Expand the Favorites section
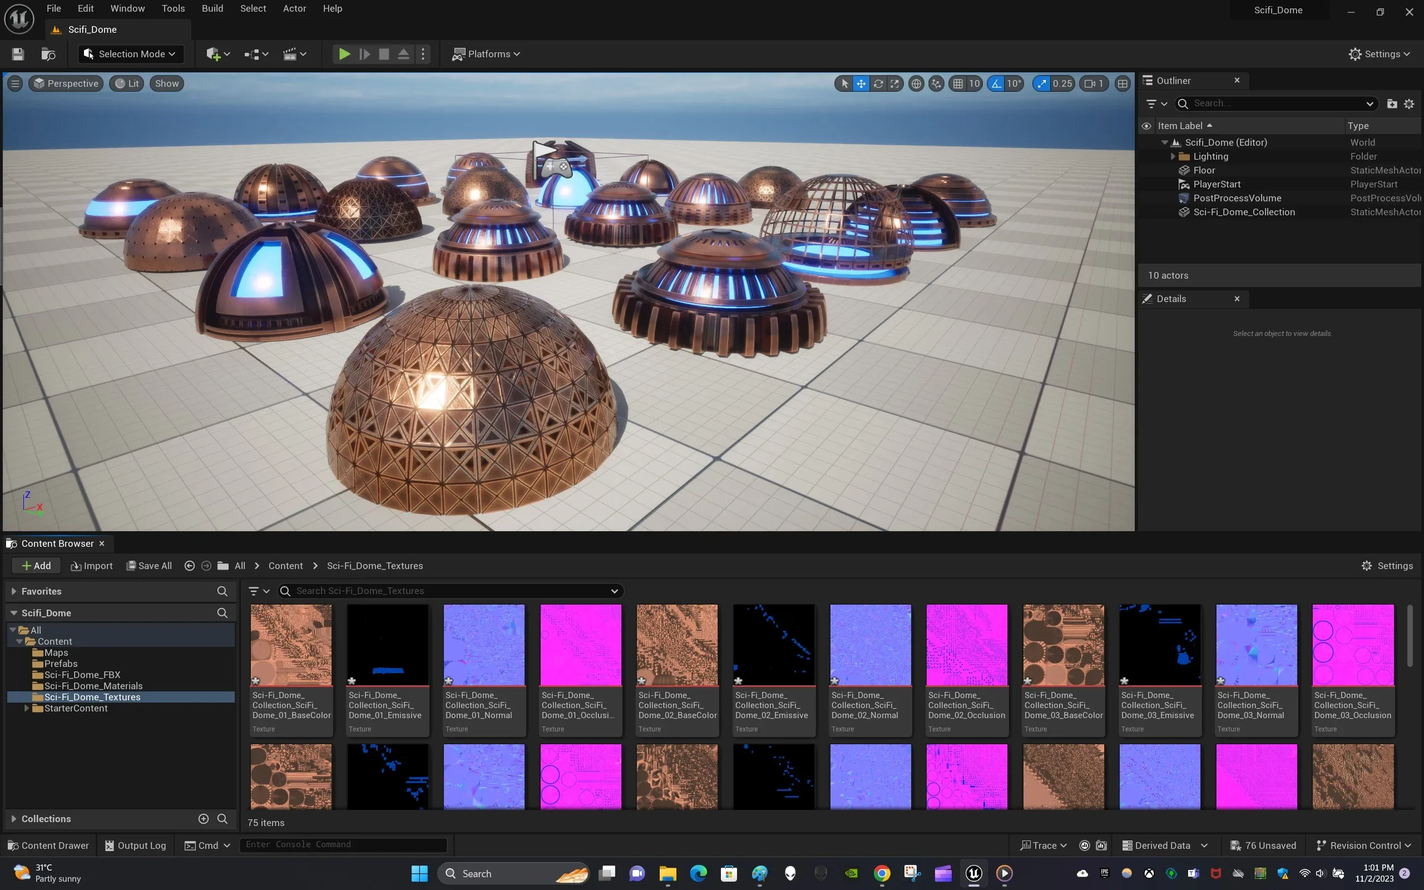 (13, 591)
